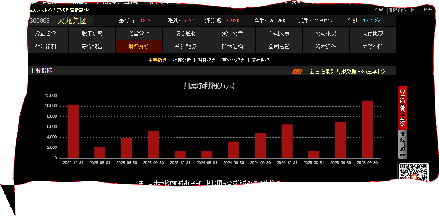439x216 pixels.
Task: Click the 2024-03-31 profit bar
Action: pyautogui.click(x=207, y=155)
